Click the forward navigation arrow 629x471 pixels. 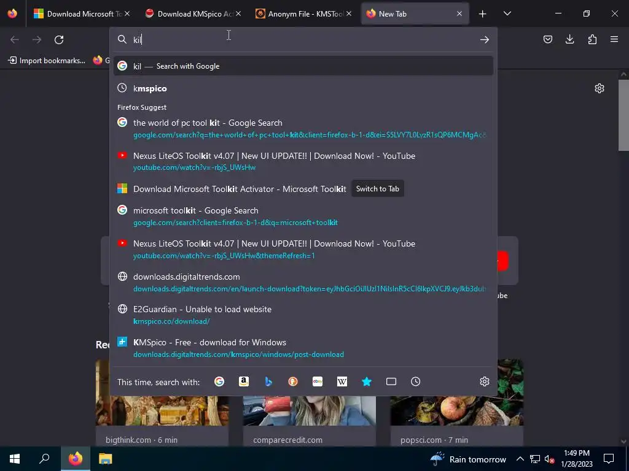click(x=37, y=40)
